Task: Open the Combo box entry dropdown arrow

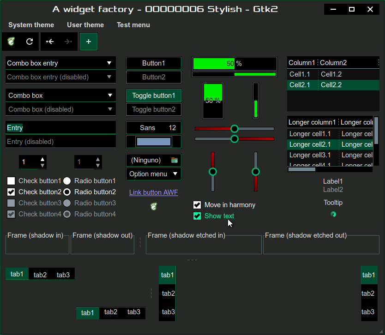Action: (x=109, y=63)
